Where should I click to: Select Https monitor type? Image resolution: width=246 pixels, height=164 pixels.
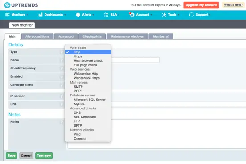88,56
